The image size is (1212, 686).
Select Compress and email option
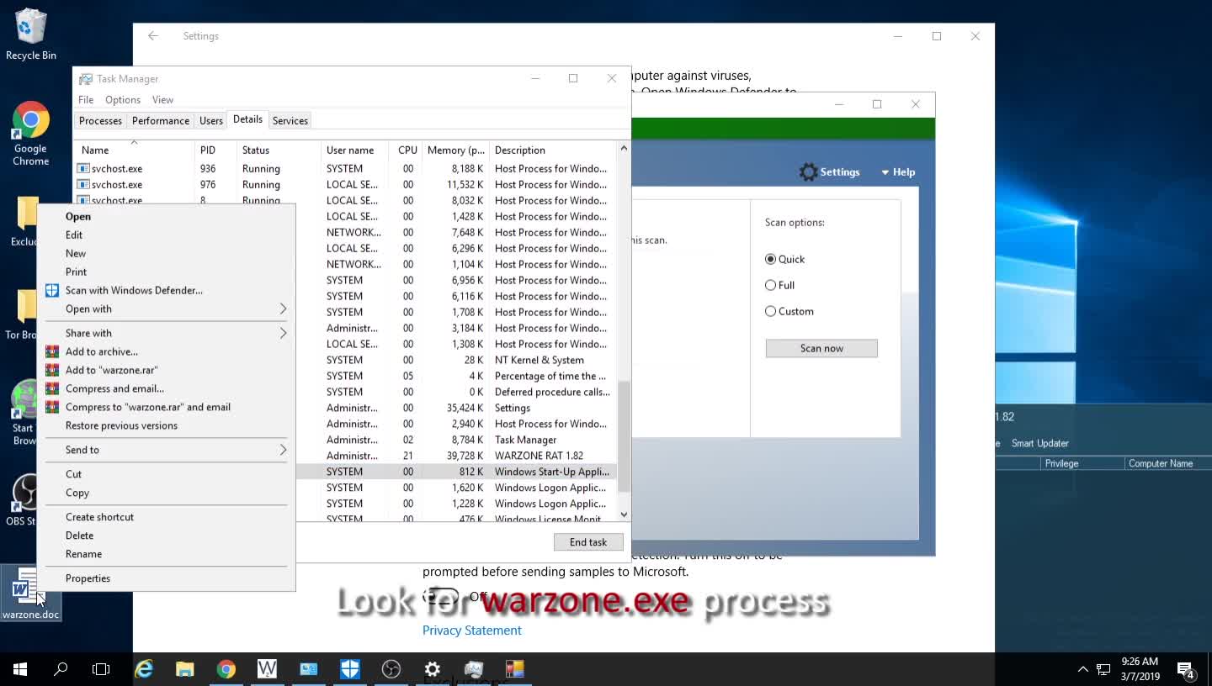167,388
